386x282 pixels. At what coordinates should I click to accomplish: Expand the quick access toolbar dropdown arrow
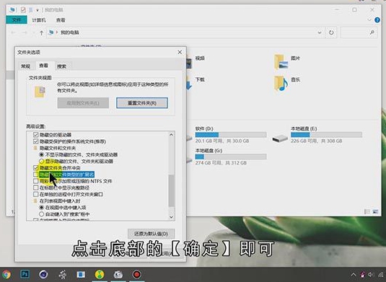pos(38,10)
